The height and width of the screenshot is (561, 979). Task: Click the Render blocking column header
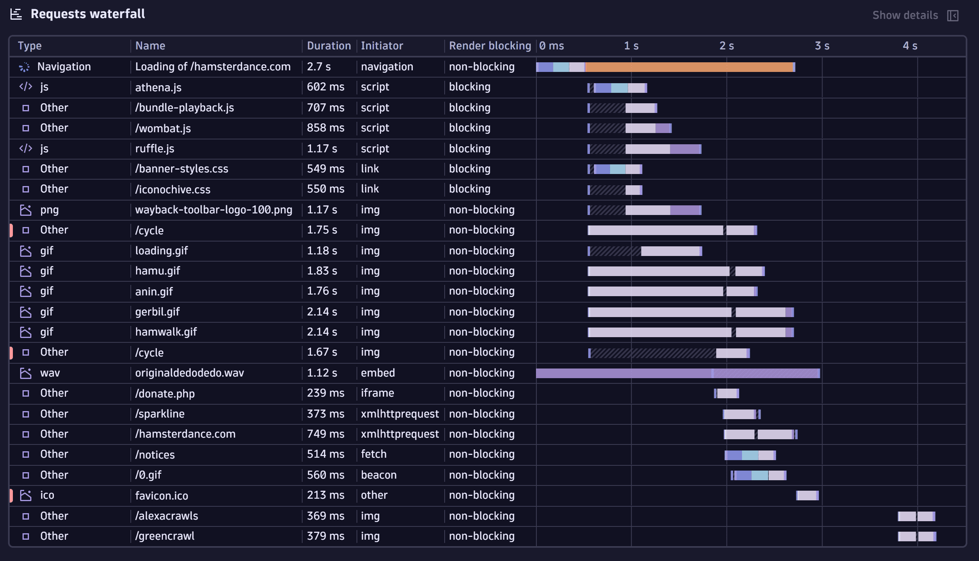point(489,46)
